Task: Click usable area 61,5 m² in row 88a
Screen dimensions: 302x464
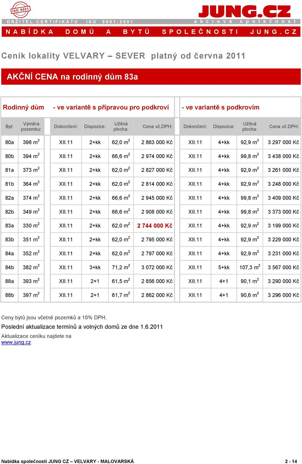Action: tap(121, 281)
